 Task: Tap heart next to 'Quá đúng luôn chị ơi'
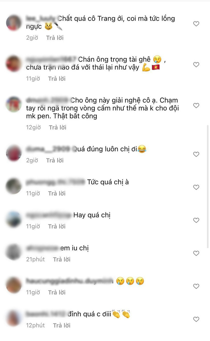[x=196, y=154]
